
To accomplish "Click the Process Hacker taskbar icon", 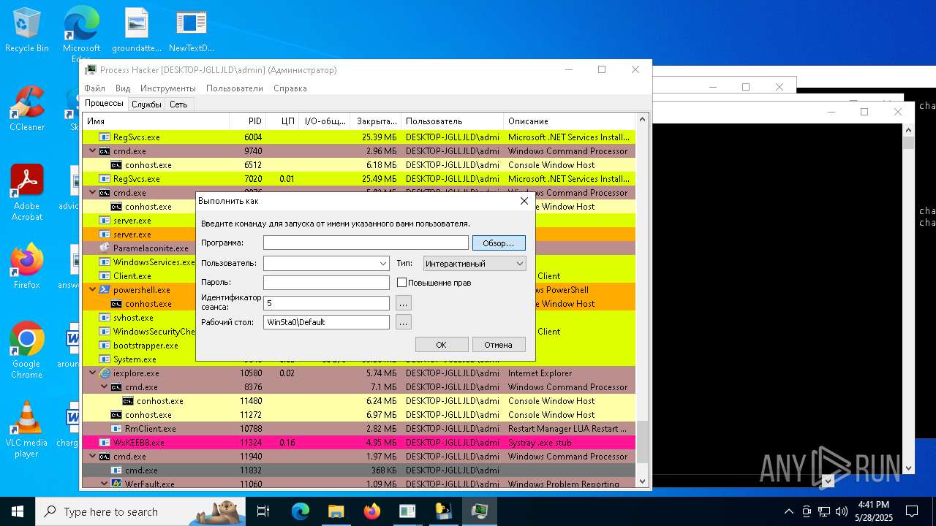I will click(x=480, y=511).
